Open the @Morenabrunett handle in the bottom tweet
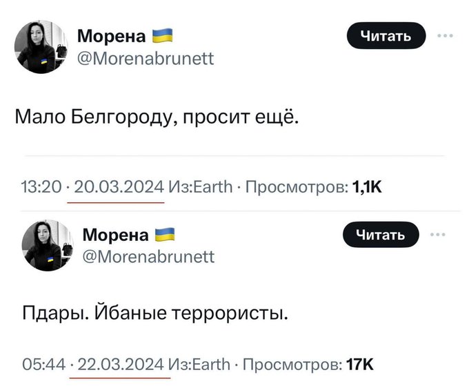The height and width of the screenshot is (386, 469). [x=148, y=257]
